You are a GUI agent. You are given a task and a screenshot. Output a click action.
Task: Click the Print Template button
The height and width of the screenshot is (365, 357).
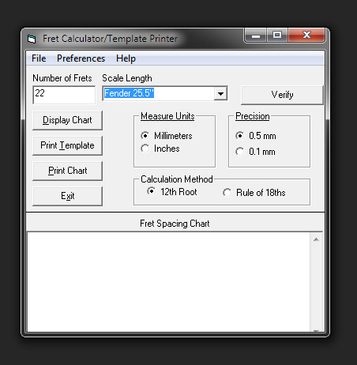coord(67,145)
